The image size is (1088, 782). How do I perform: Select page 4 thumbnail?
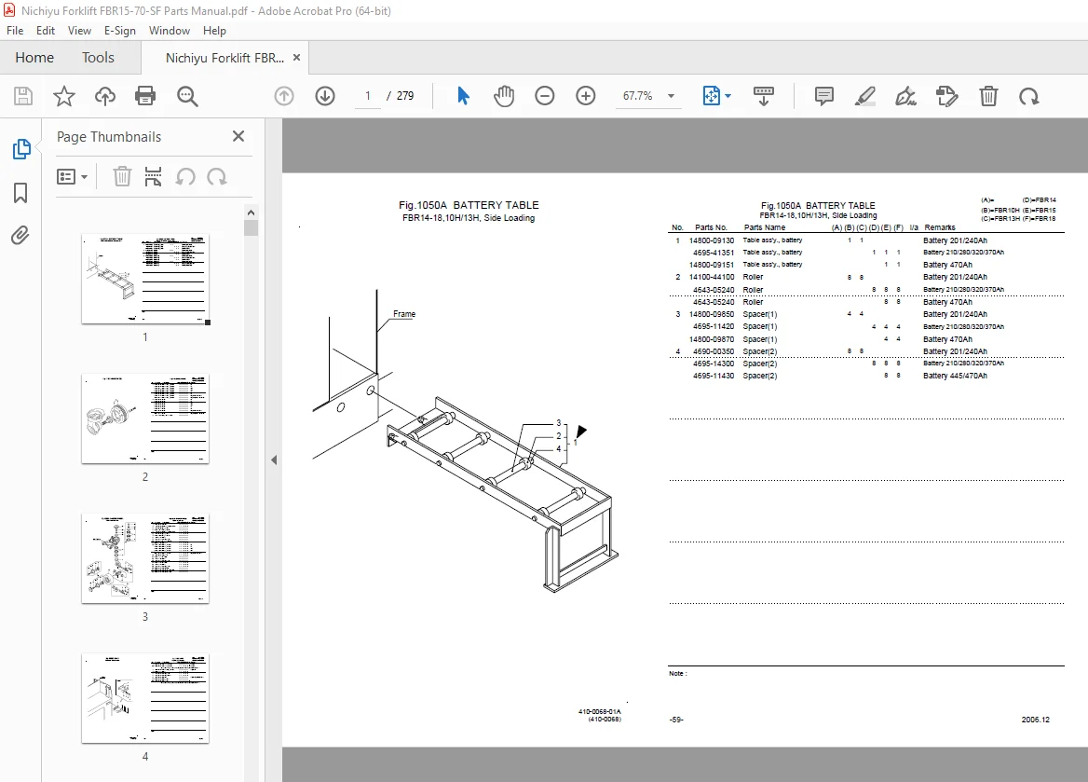pos(145,698)
